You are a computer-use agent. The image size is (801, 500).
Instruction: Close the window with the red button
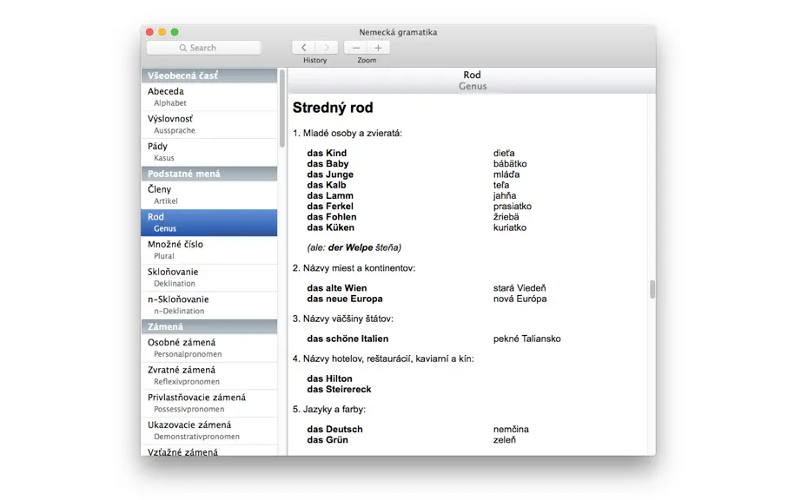[149, 31]
